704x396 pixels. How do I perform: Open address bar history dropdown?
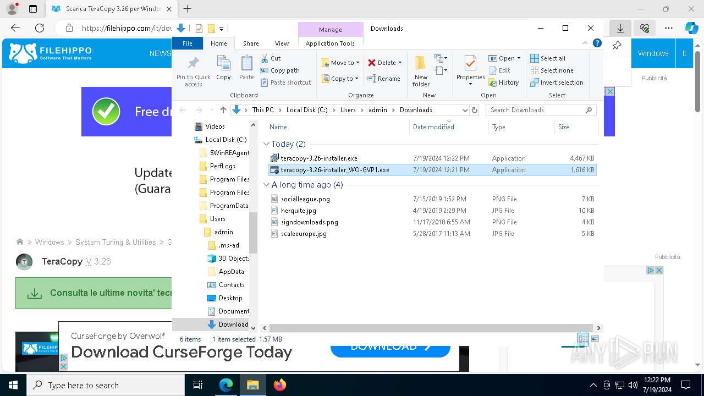click(465, 110)
